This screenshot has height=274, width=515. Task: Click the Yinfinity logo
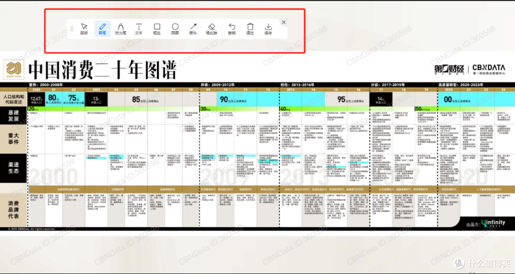click(494, 223)
